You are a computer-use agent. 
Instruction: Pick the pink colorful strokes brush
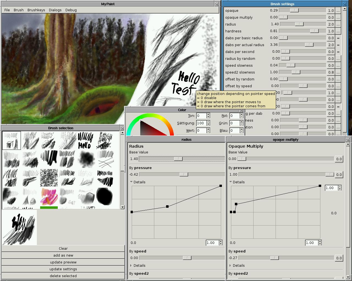click(x=49, y=196)
